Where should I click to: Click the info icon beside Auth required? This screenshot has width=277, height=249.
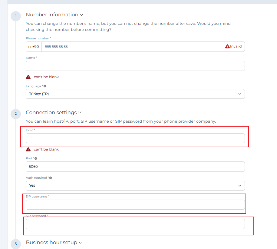[51, 178]
